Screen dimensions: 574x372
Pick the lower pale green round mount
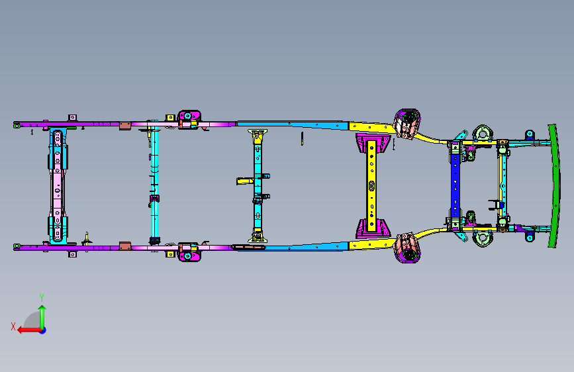pos(483,238)
